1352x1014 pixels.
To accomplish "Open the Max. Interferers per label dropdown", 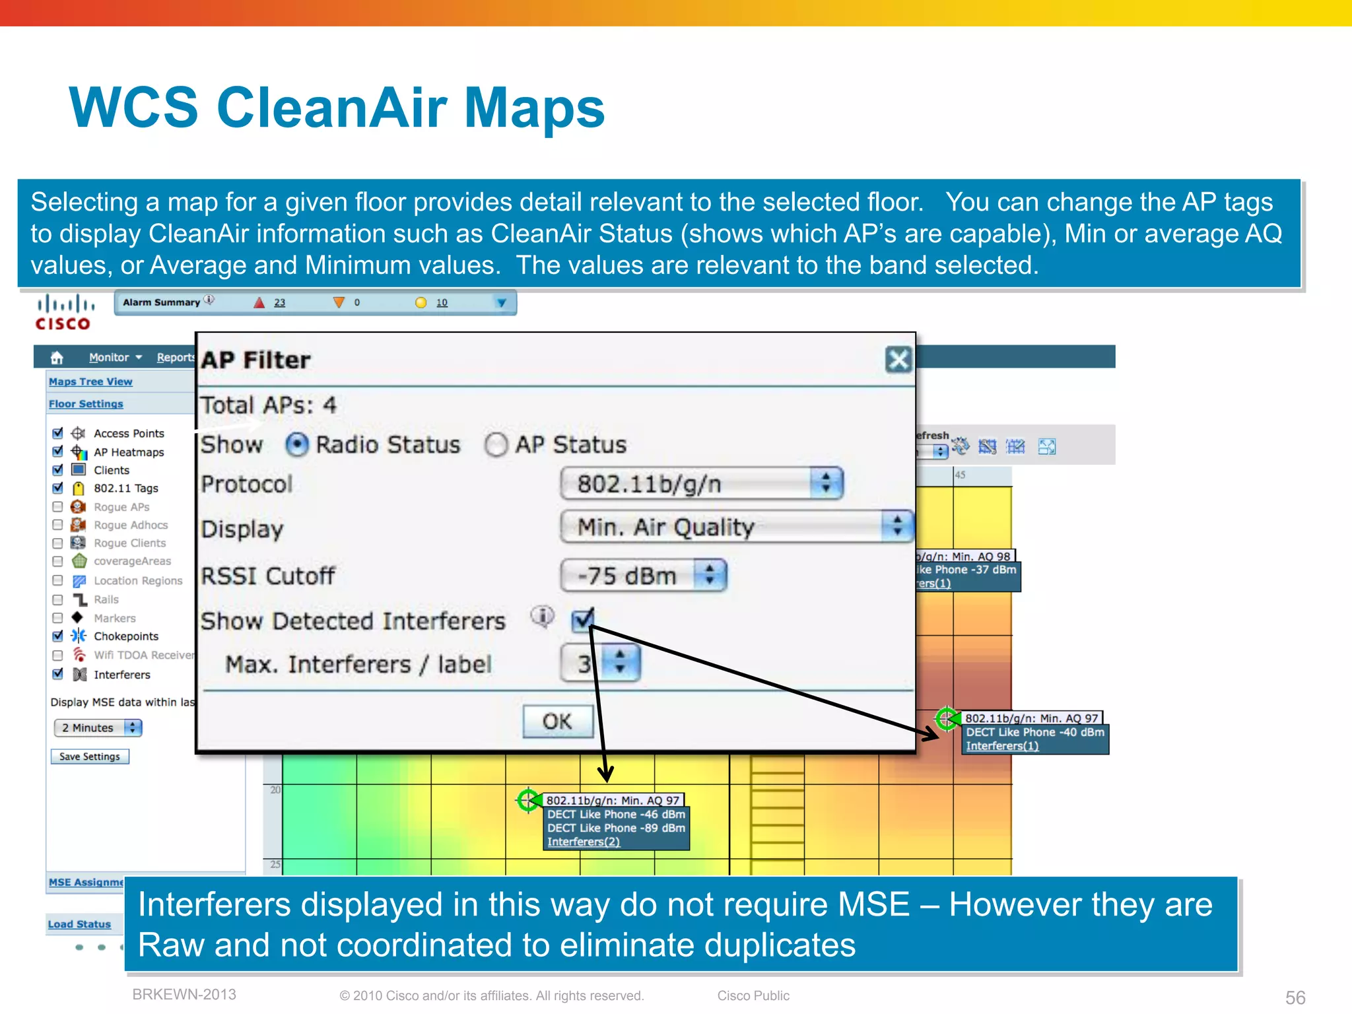I will (x=599, y=663).
